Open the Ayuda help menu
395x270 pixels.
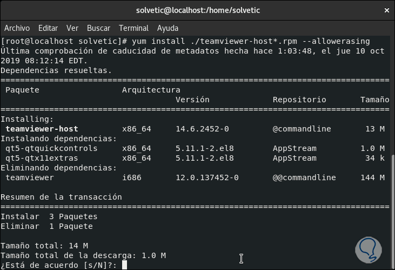coord(168,28)
